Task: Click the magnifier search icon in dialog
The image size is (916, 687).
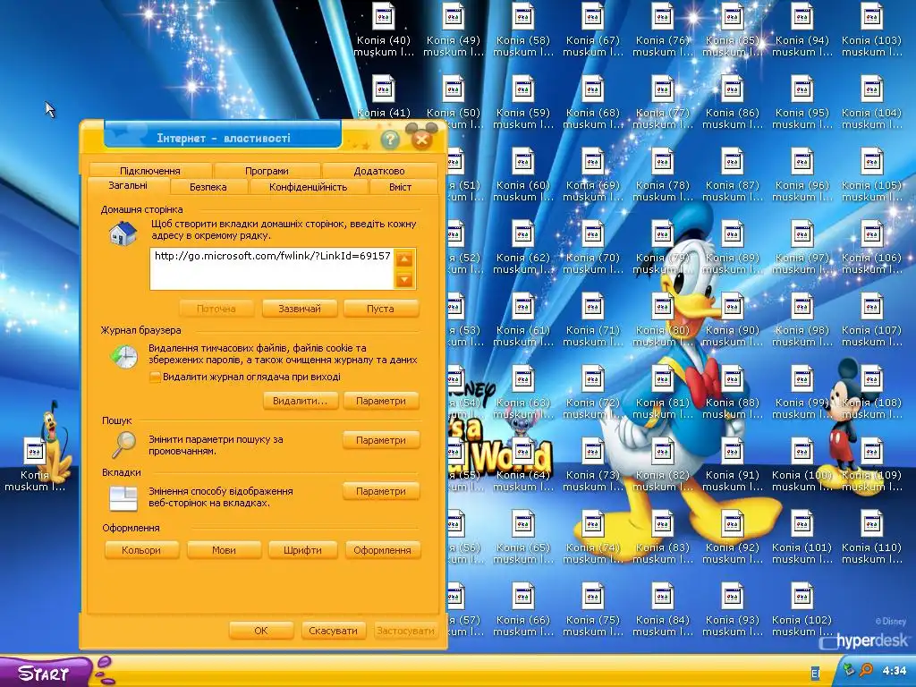Action: click(123, 445)
